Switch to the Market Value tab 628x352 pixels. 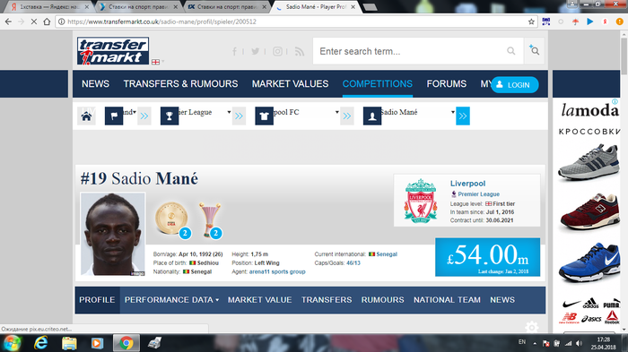click(259, 300)
